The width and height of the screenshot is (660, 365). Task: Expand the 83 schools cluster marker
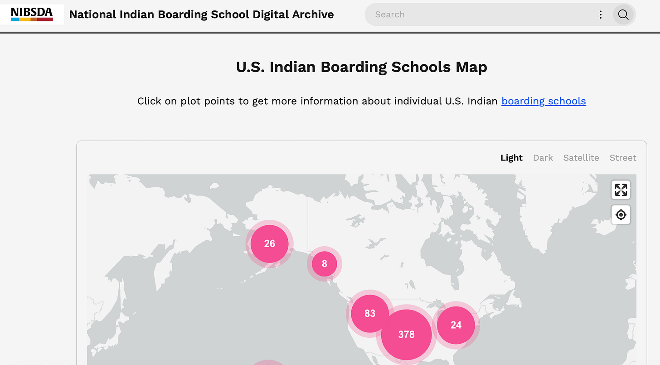(370, 313)
